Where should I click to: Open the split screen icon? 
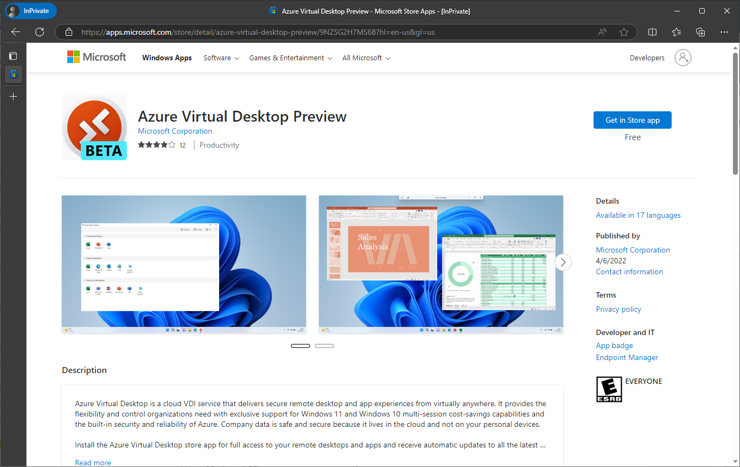[x=653, y=32]
